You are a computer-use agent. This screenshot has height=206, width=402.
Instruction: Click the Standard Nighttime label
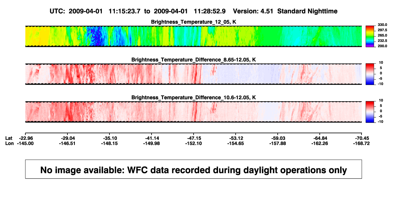pyautogui.click(x=307, y=11)
